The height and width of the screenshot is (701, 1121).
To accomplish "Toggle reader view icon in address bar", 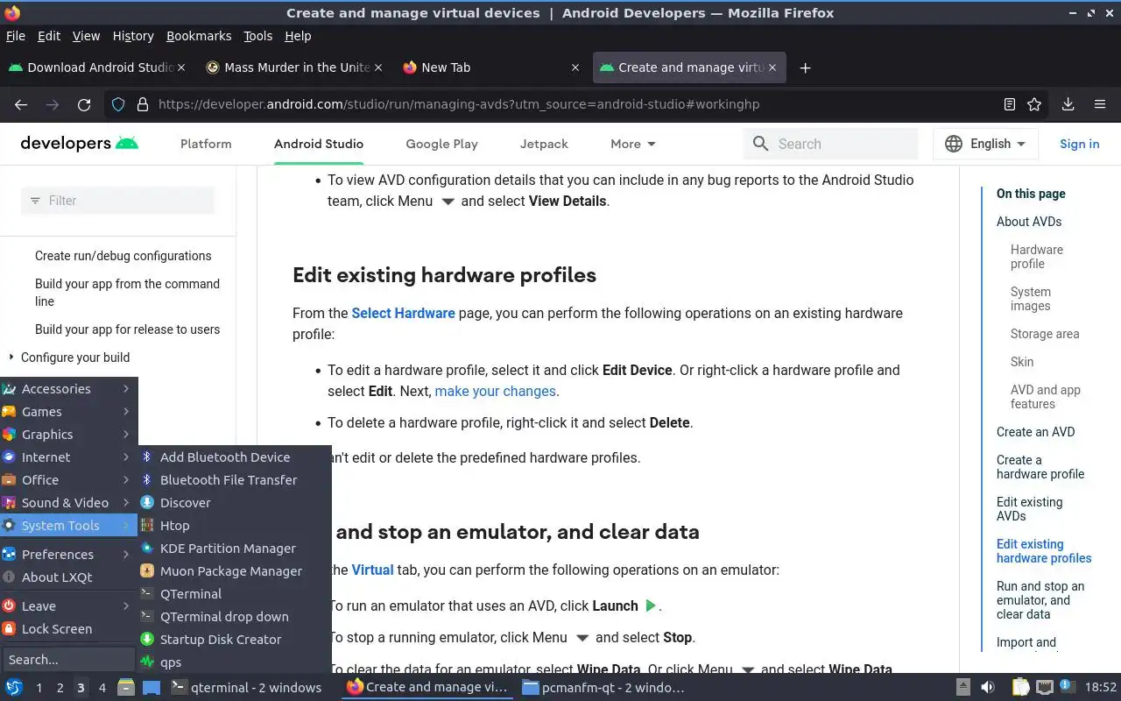I will (x=1010, y=104).
